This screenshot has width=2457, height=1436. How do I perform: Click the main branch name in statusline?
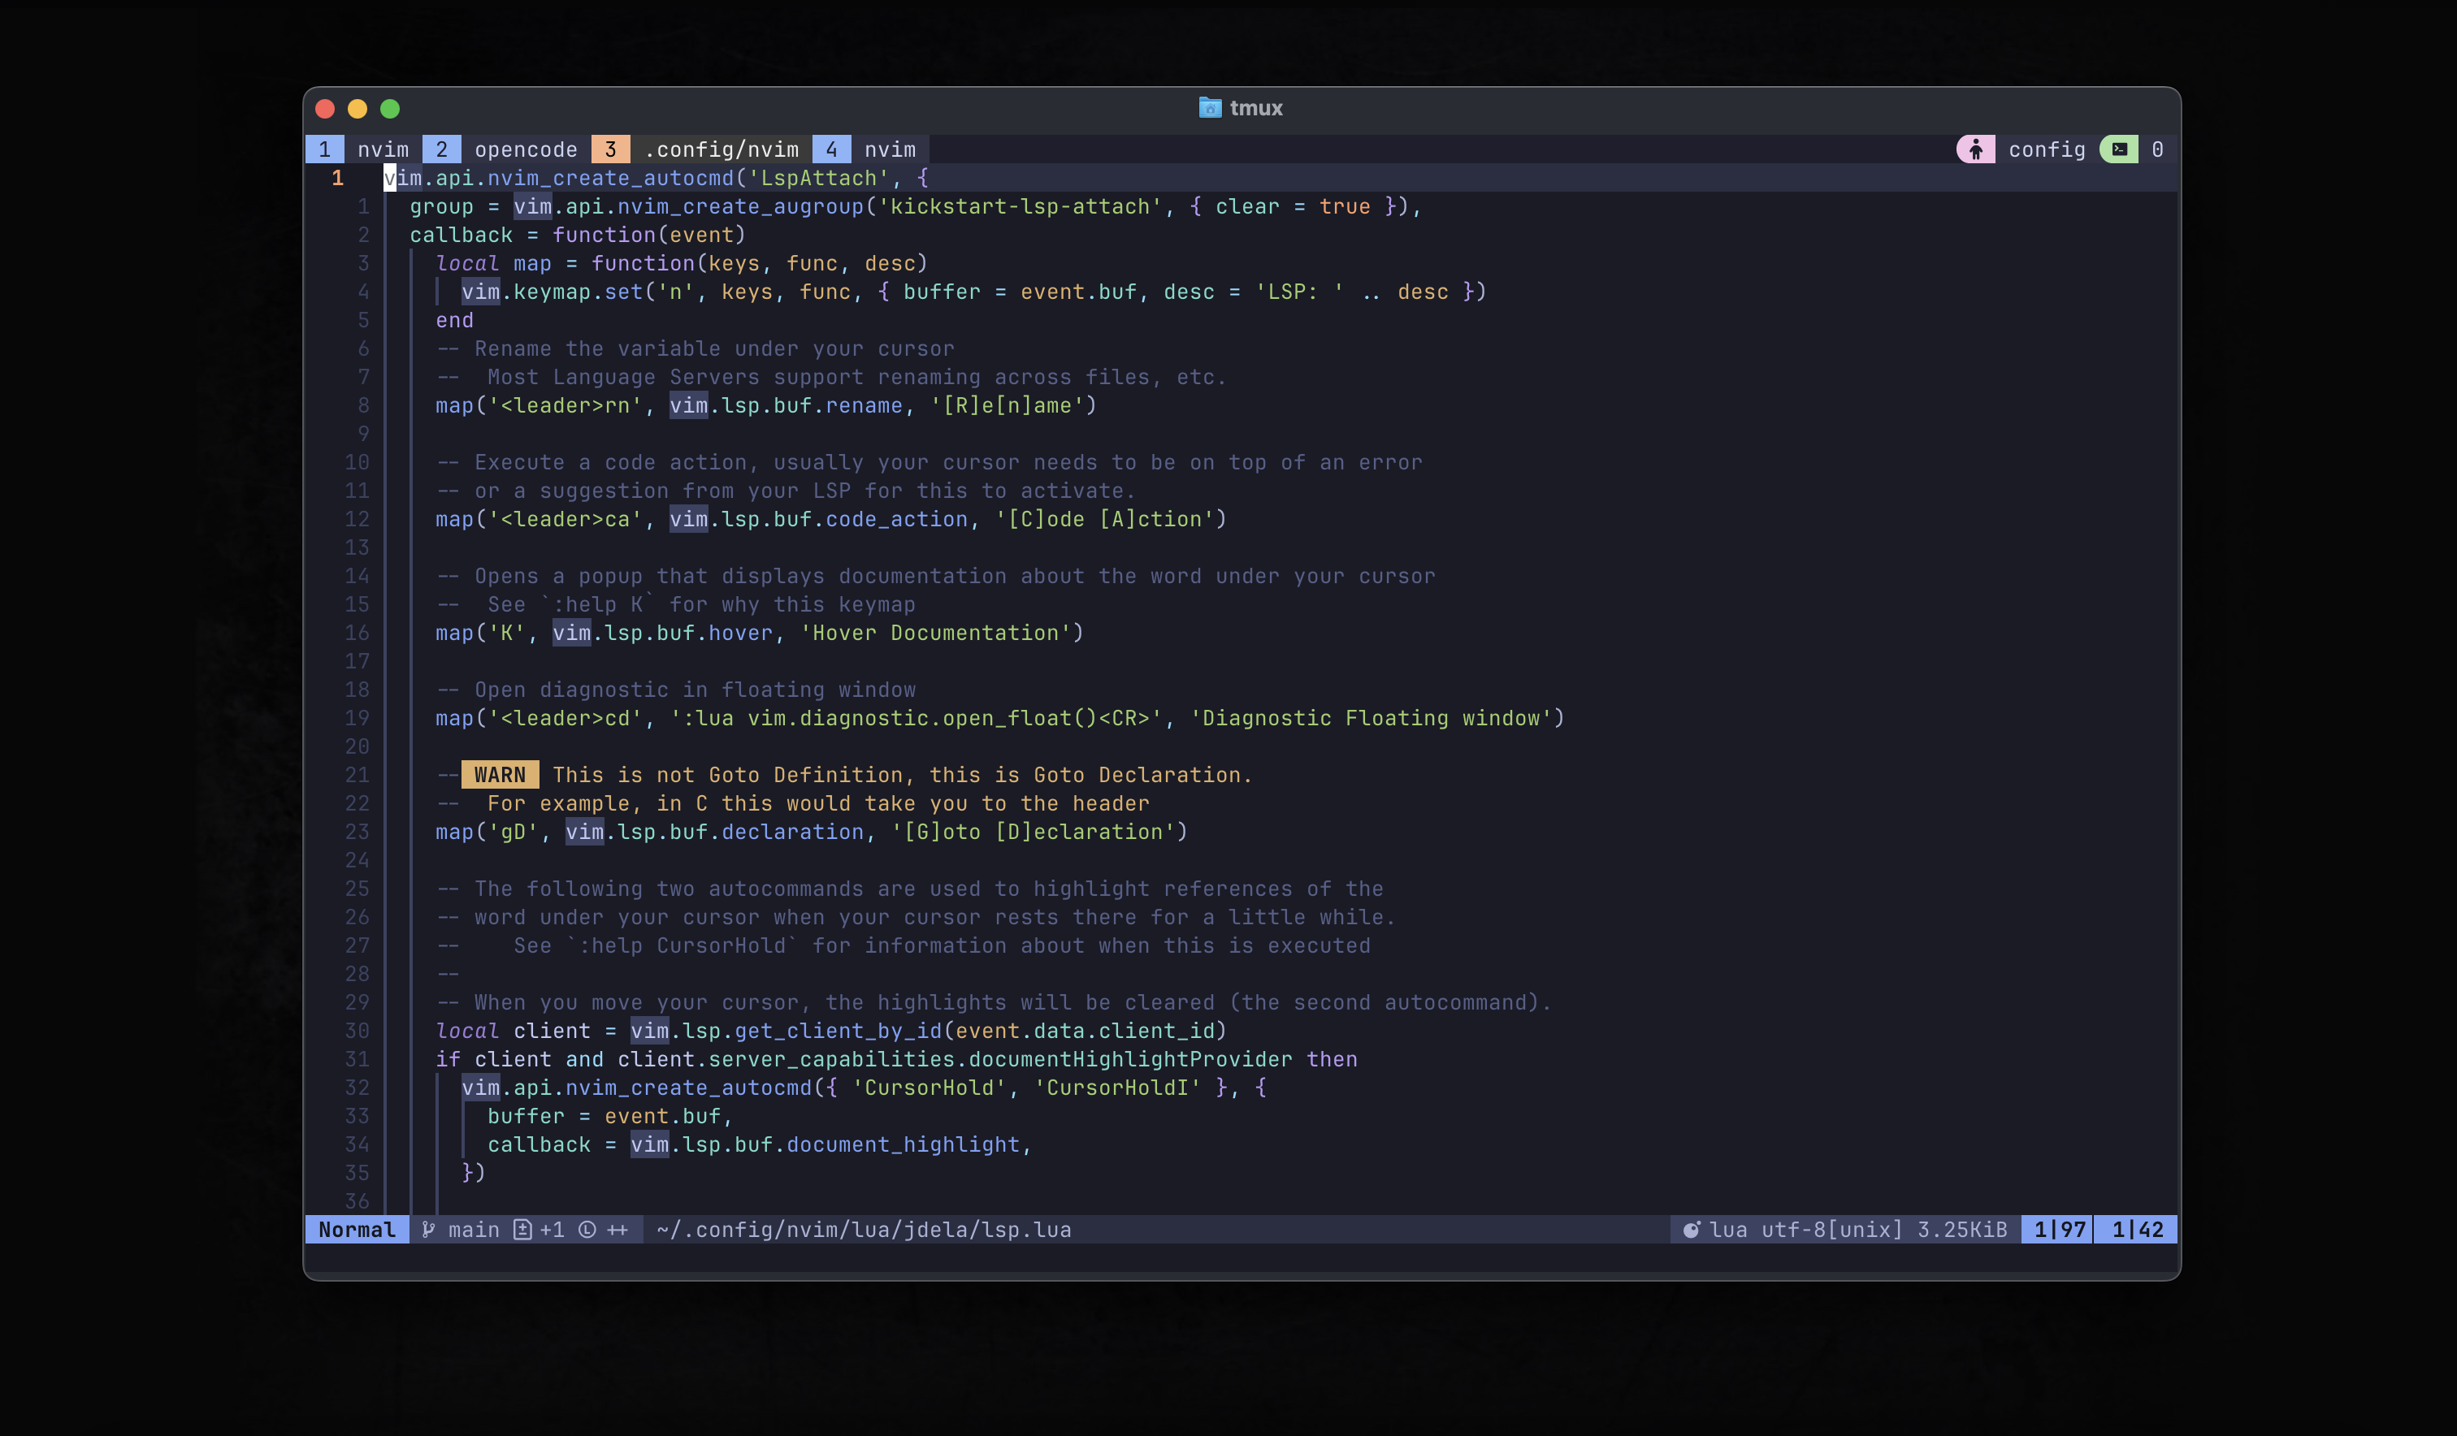pyautogui.click(x=474, y=1230)
